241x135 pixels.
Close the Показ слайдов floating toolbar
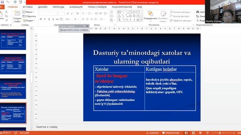click(87, 26)
